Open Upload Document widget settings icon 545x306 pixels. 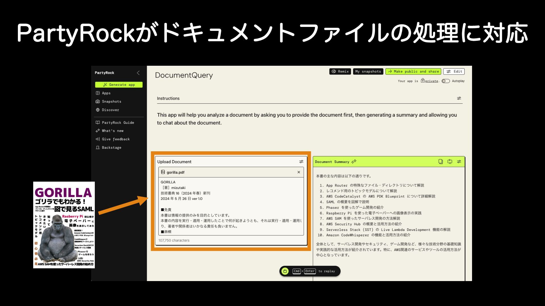click(301, 161)
